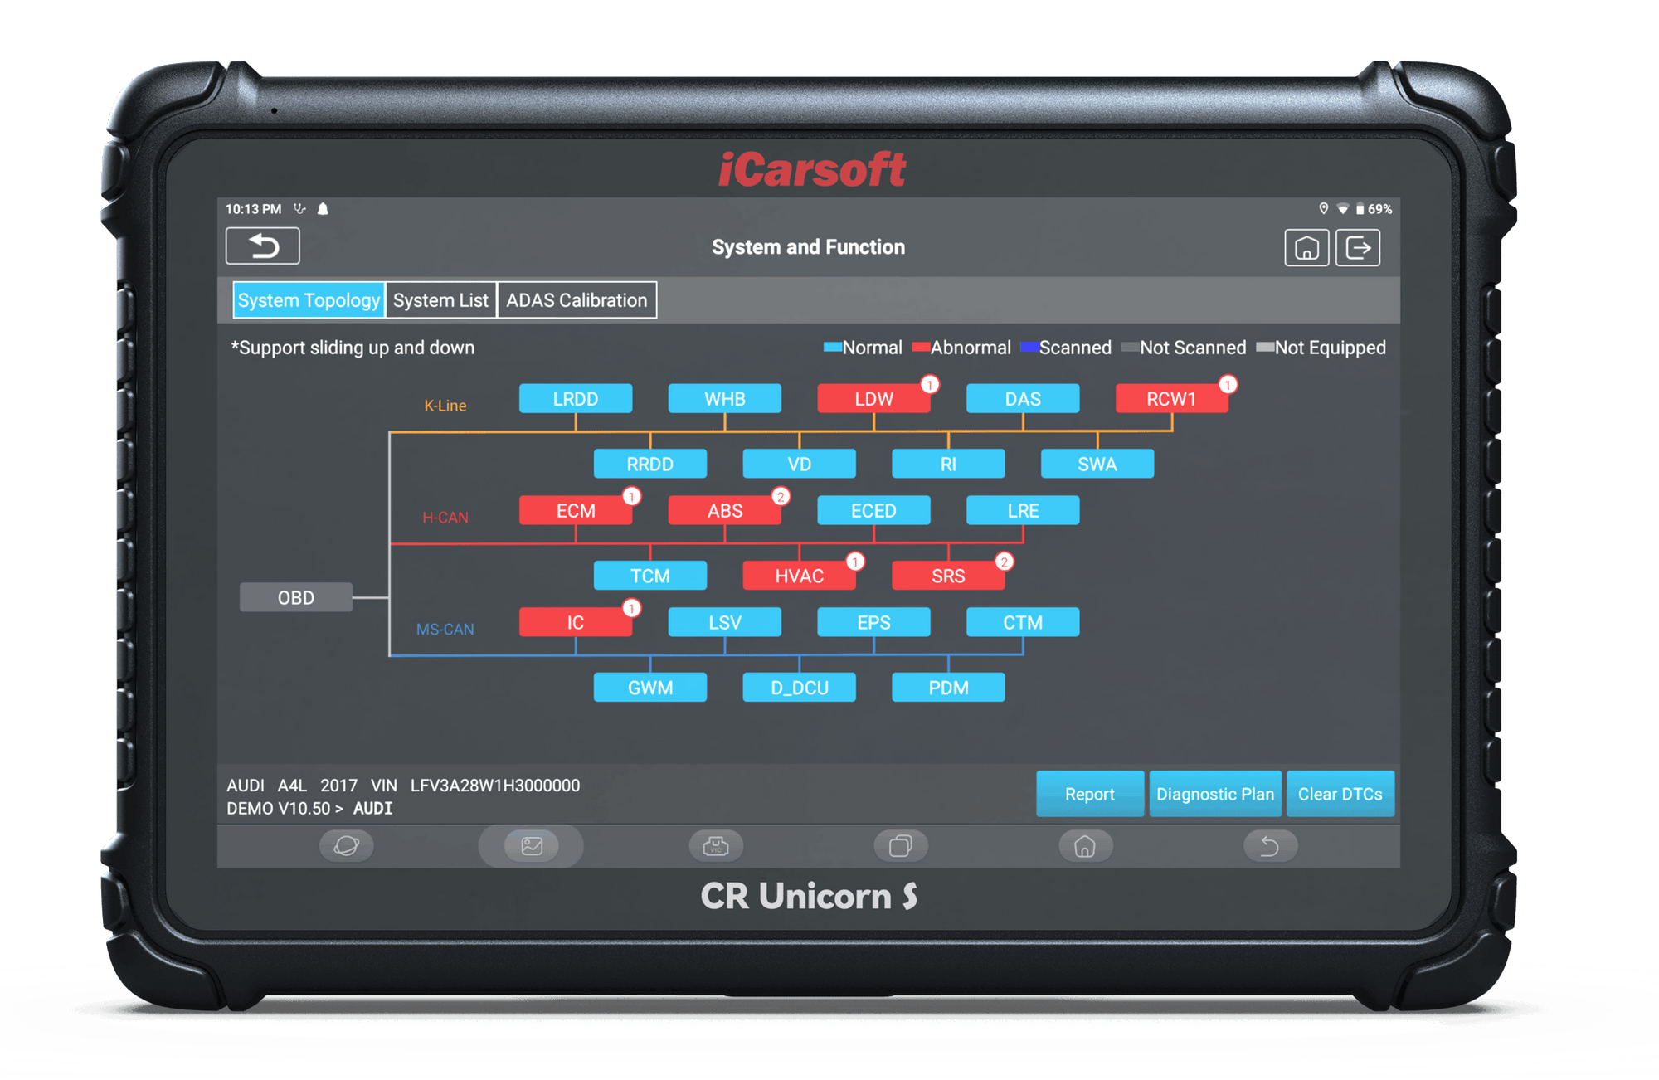Open the abnormal ABS module
This screenshot has height=1080, width=1659.
pyautogui.click(x=725, y=510)
